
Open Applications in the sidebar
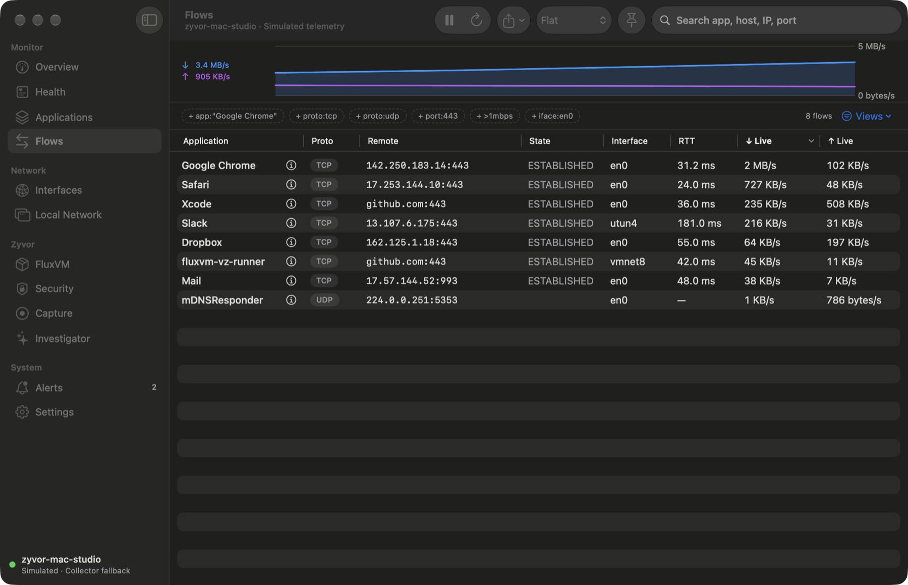[x=85, y=117]
